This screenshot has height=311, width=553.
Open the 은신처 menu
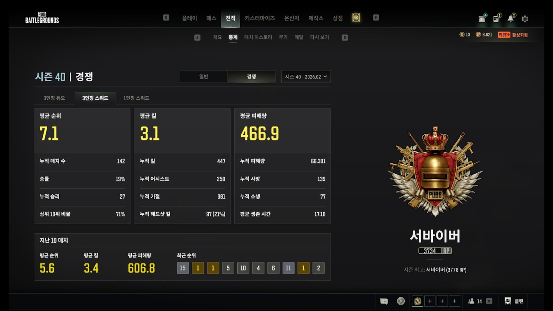[x=292, y=18]
